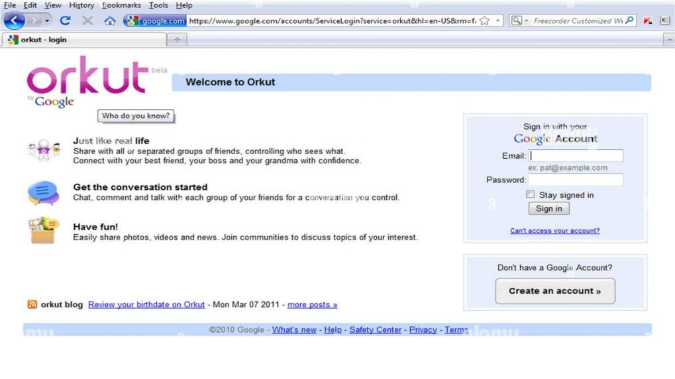Reload the page with the refresh icon
Screen dimensions: 675x379
pos(65,21)
